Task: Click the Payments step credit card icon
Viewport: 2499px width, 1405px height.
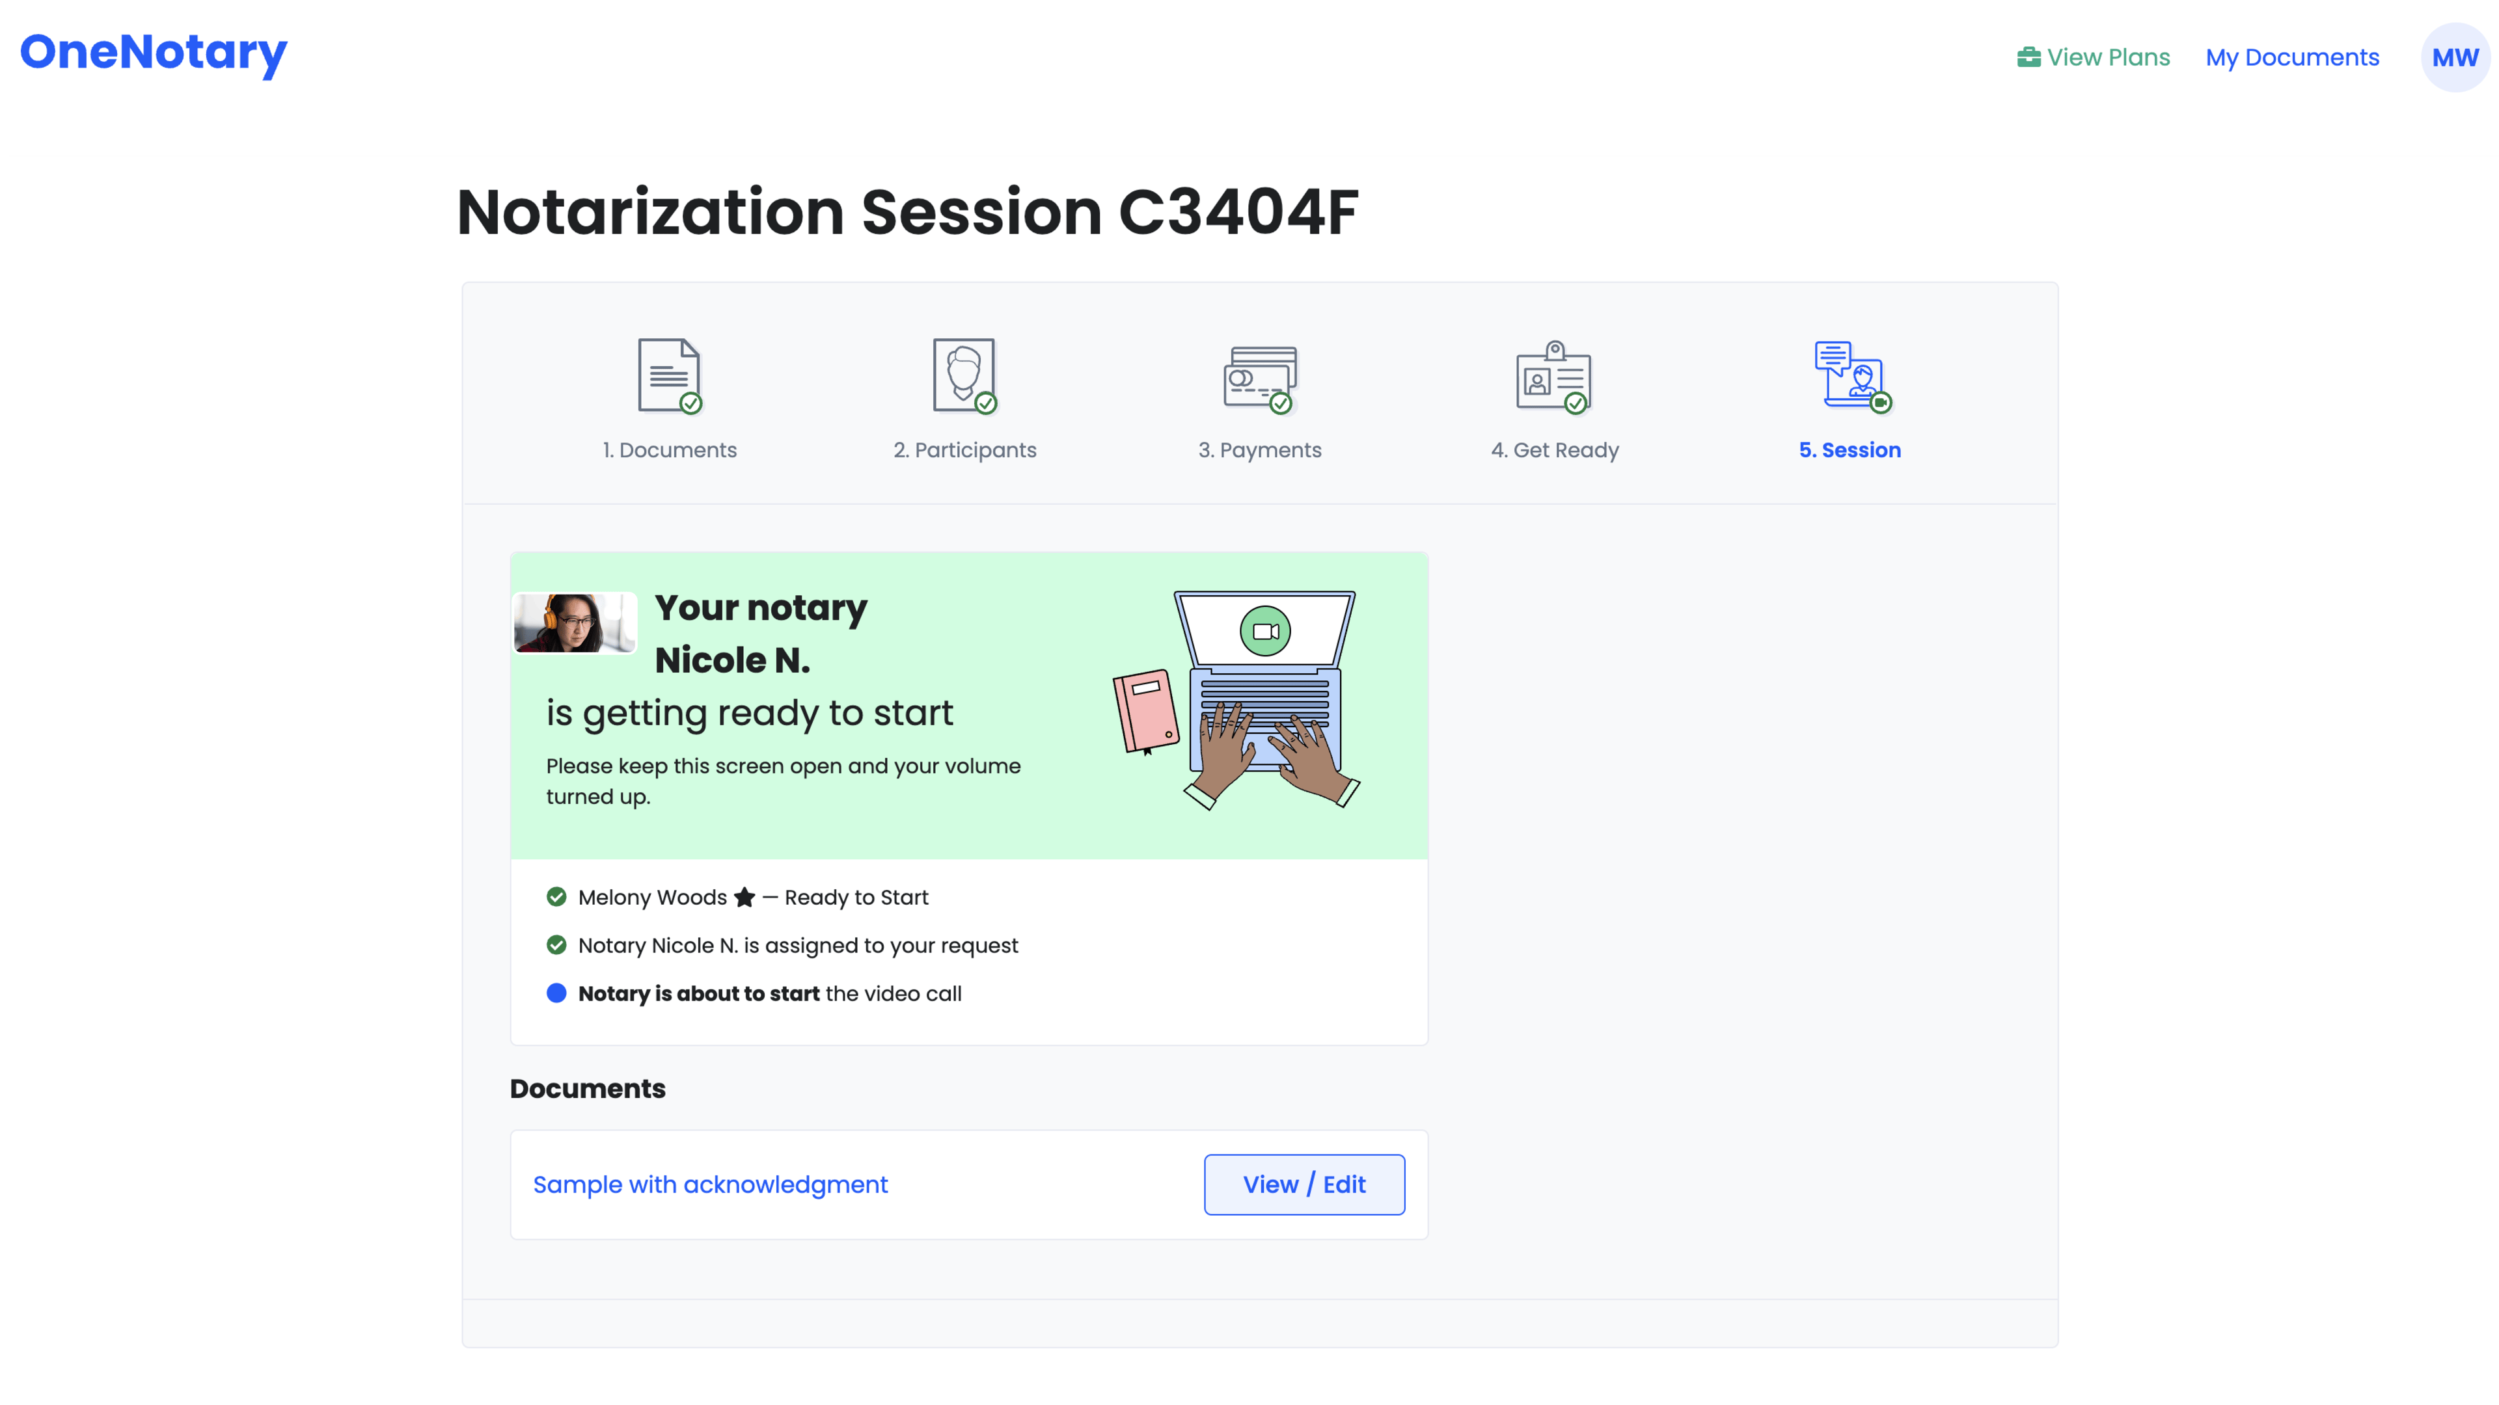Action: click(x=1259, y=378)
